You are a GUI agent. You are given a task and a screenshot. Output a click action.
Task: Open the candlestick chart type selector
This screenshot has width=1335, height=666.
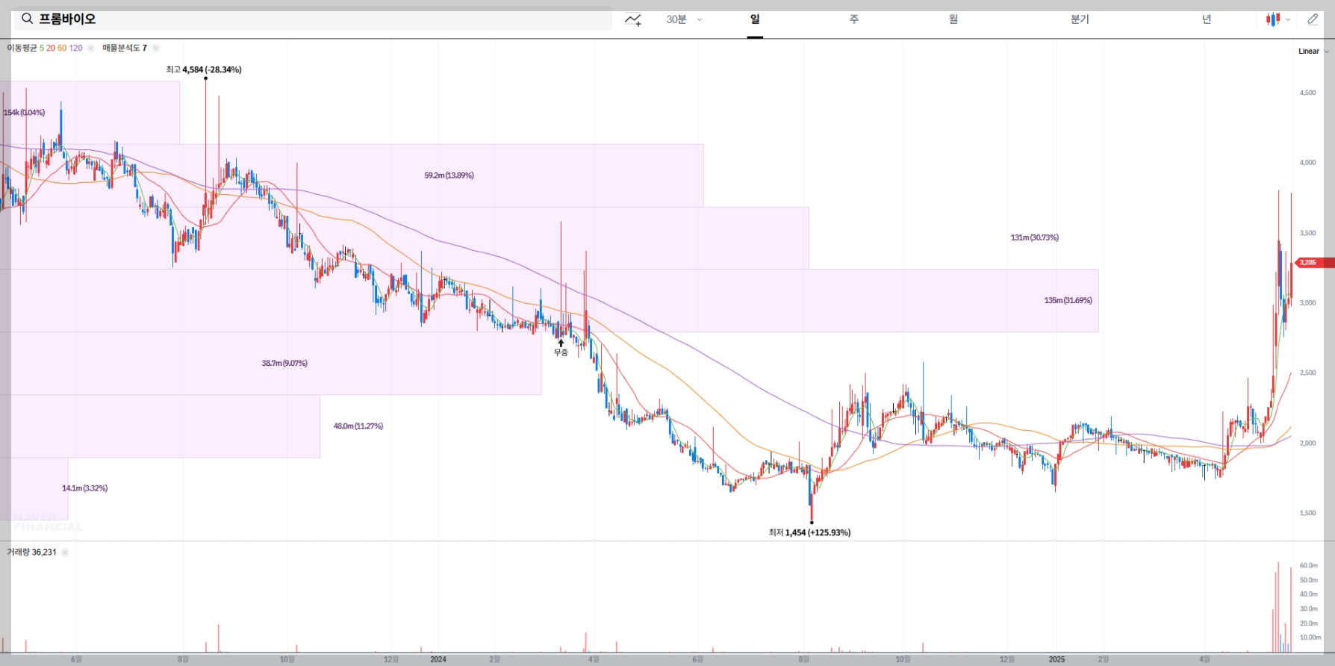pyautogui.click(x=1278, y=19)
